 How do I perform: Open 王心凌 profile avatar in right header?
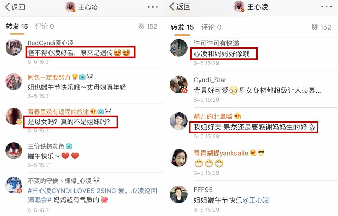tap(239, 7)
